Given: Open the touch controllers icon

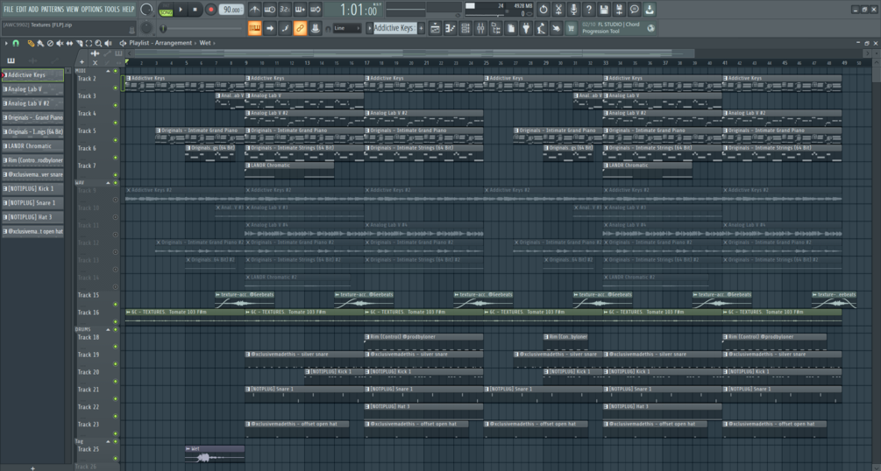Looking at the screenshot, I should click(557, 28).
